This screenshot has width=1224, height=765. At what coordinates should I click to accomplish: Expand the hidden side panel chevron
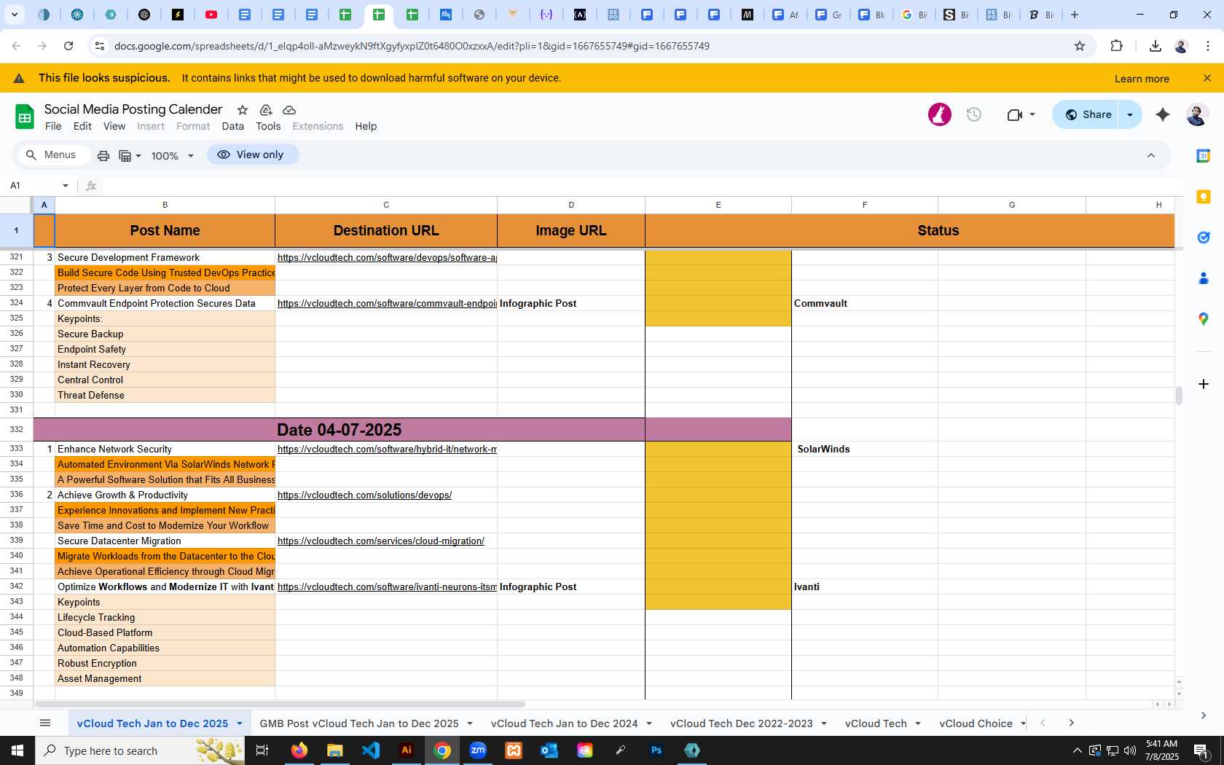coord(1204,715)
